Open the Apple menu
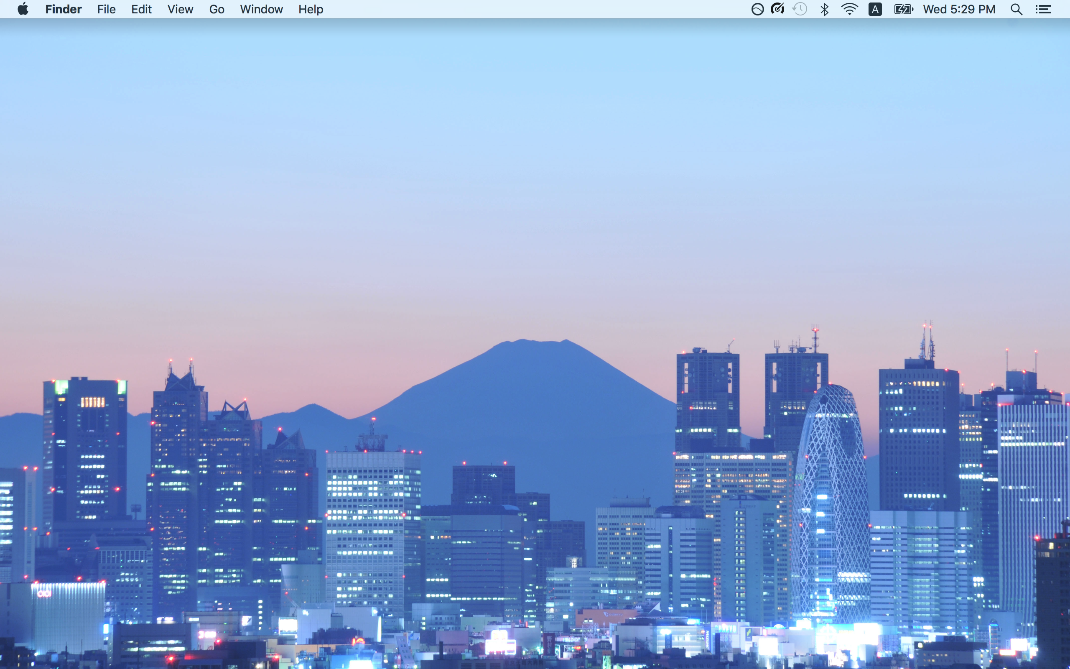 (23, 9)
